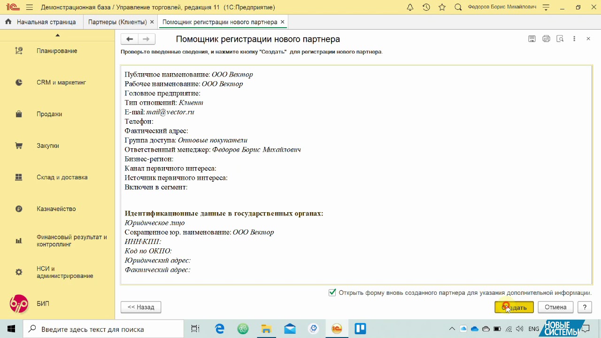Screen dimensions: 601x338
Task: Open Windows Start menu
Action: (11, 329)
